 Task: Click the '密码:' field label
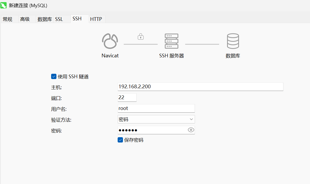click(56, 131)
